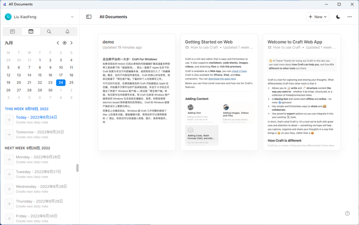Screen dimensions: 359x225
Task: Jump to today with the target icon
Action: 64,43
